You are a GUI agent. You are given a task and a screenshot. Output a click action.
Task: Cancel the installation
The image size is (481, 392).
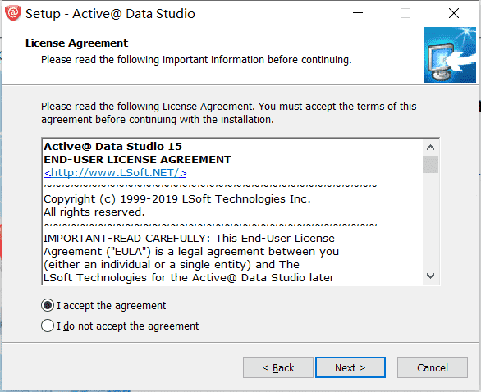tap(433, 367)
